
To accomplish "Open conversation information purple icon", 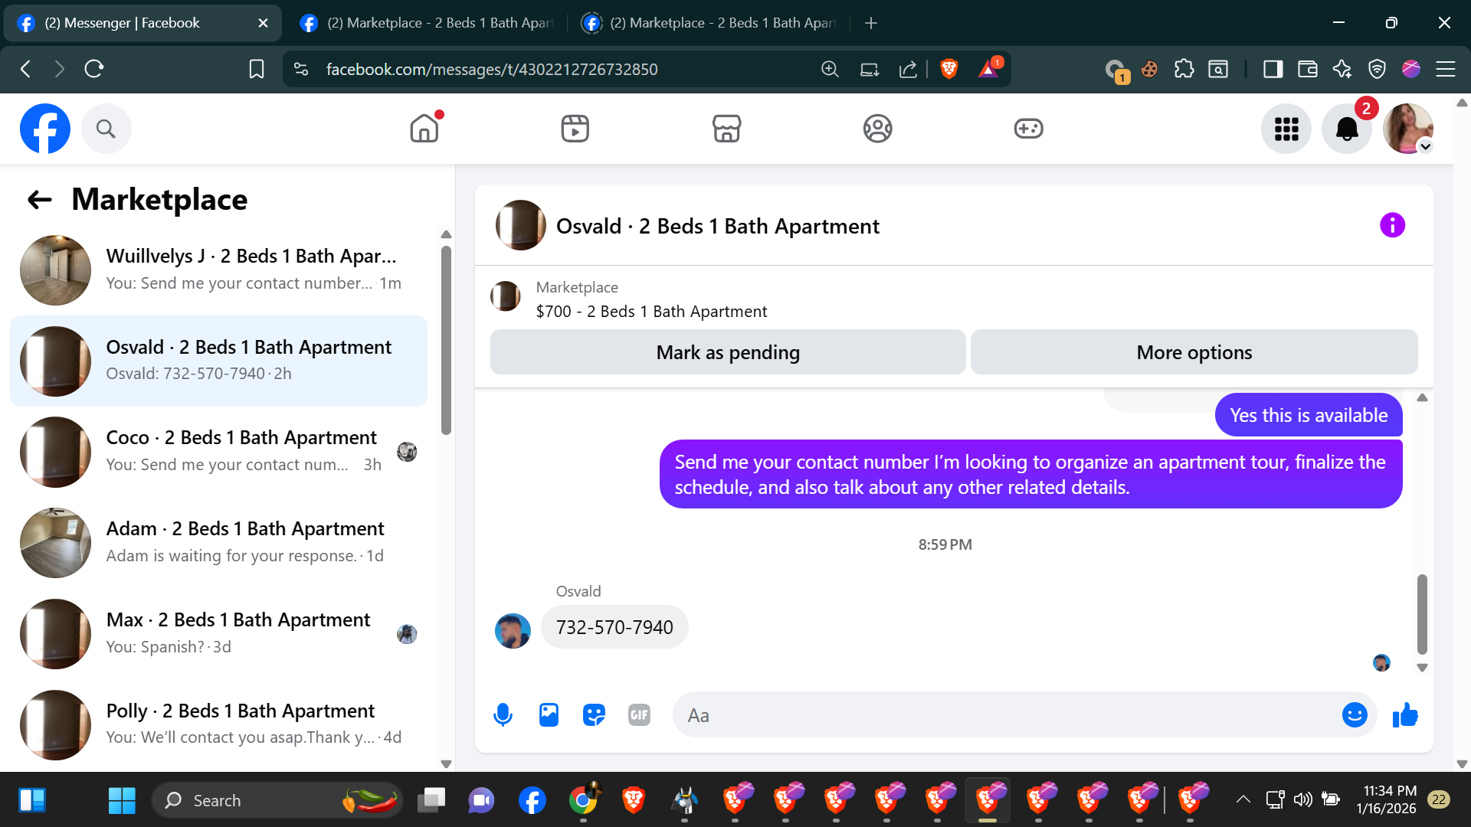I will (1392, 225).
